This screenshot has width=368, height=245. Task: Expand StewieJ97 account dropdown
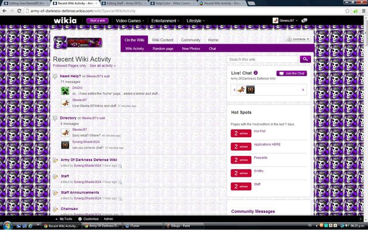point(297,21)
